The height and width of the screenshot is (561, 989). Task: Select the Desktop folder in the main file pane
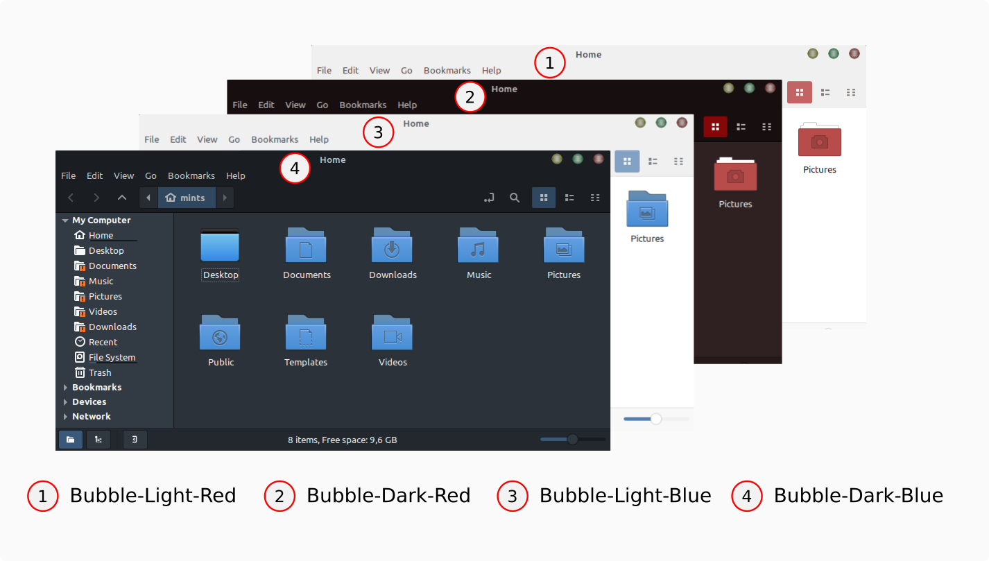click(x=221, y=253)
